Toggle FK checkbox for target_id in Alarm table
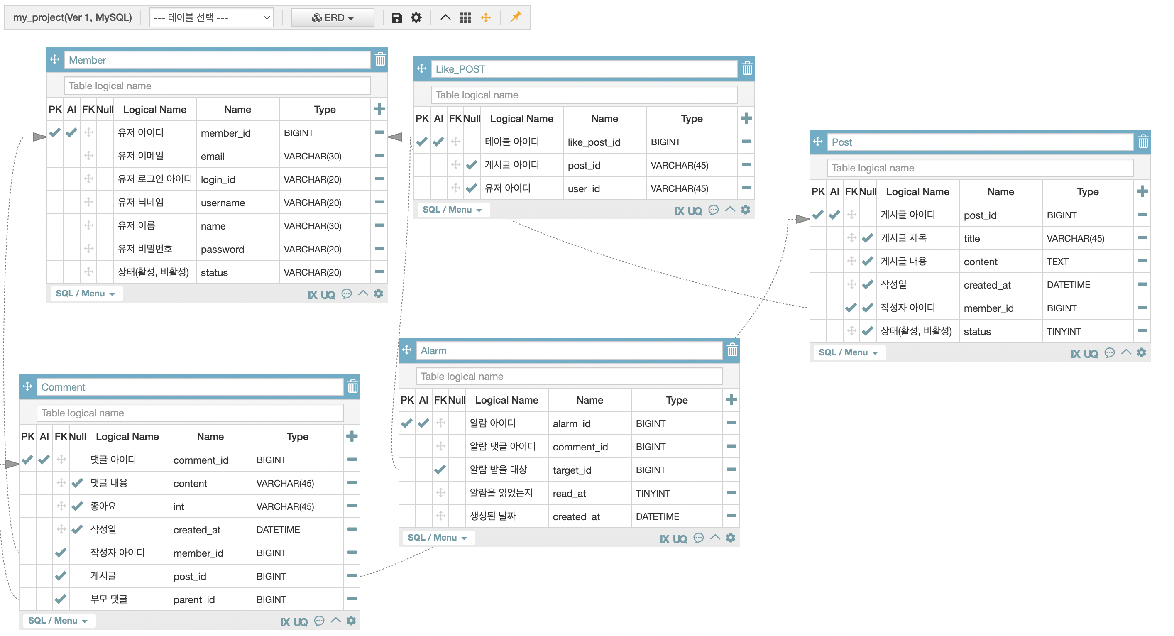The width and height of the screenshot is (1174, 636). (440, 470)
